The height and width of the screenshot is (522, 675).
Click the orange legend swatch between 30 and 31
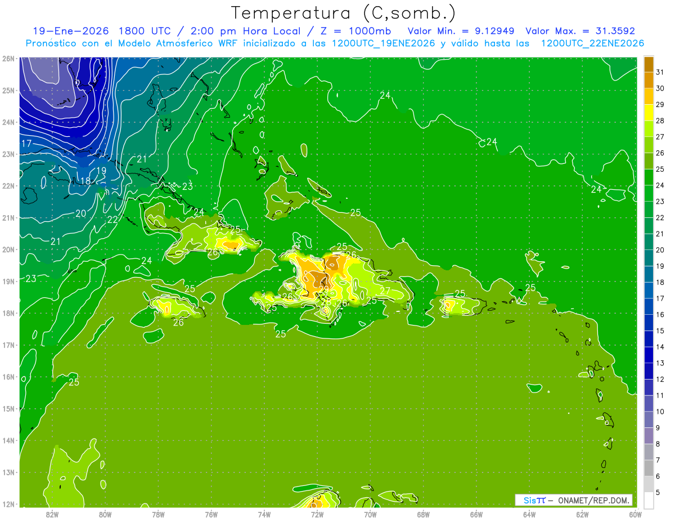(x=649, y=80)
